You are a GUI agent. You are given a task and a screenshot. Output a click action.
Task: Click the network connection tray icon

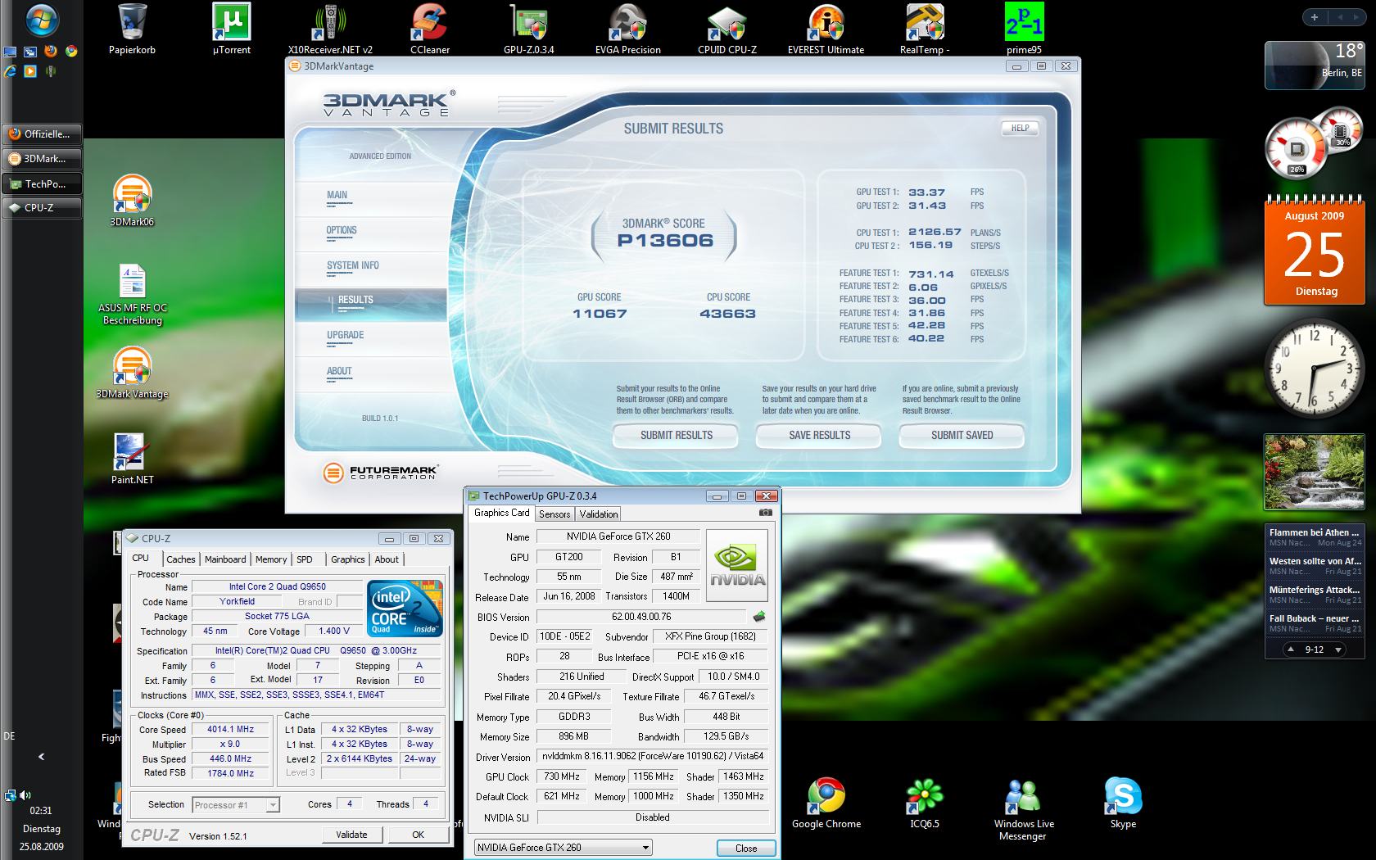pyautogui.click(x=10, y=794)
